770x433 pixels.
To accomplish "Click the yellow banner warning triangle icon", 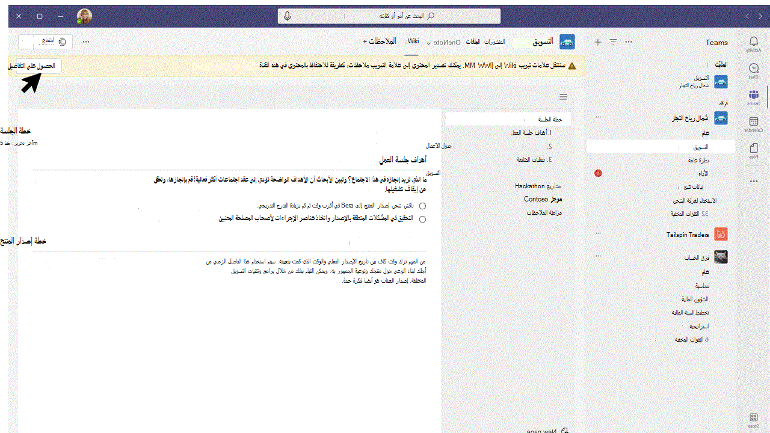I will click(x=571, y=66).
